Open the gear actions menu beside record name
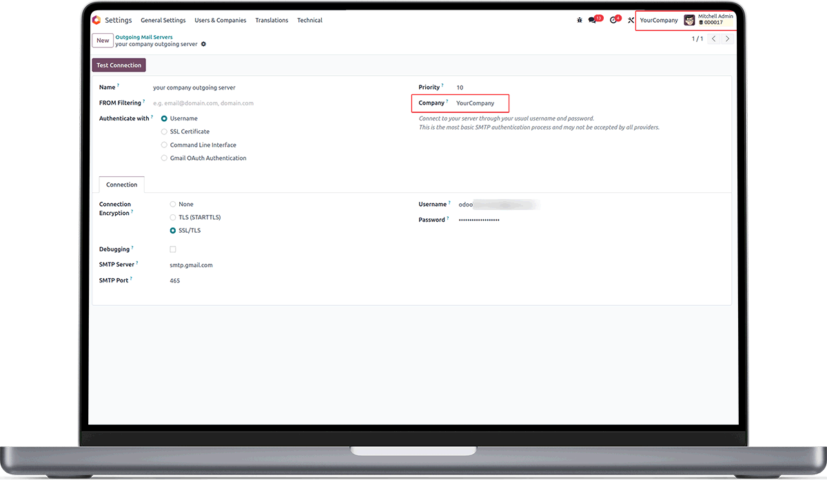Viewport: 827px width, 480px height. (x=203, y=44)
